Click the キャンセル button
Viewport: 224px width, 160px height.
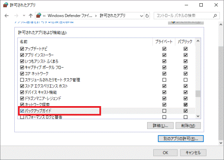193,153
